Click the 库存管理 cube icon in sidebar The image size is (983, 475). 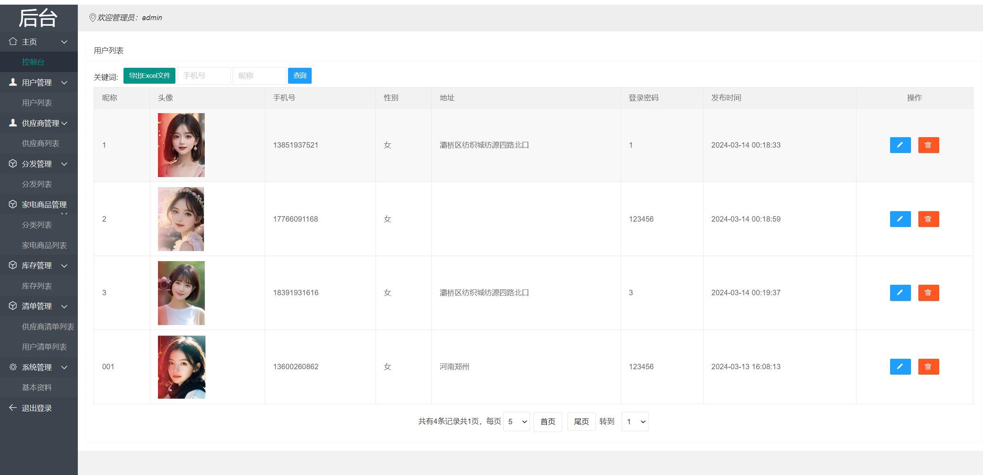[12, 265]
